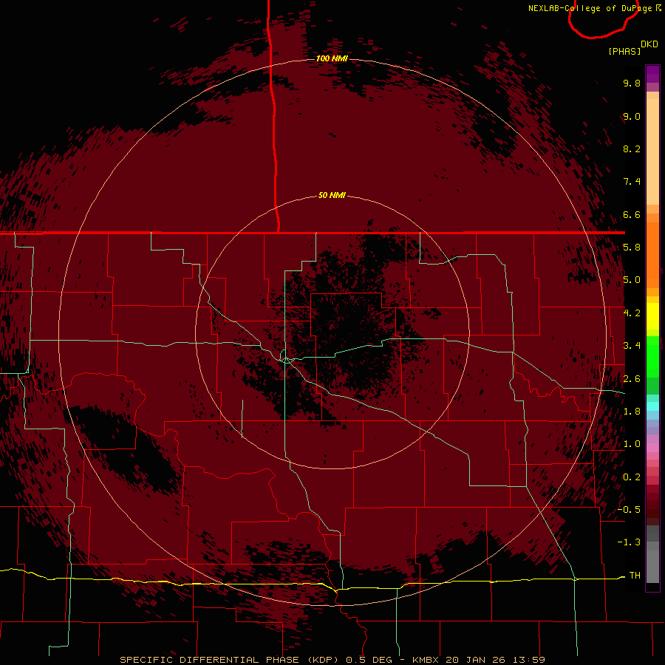The height and width of the screenshot is (665, 665).
Task: Click the -0.5 color scale value
Action: tap(629, 509)
